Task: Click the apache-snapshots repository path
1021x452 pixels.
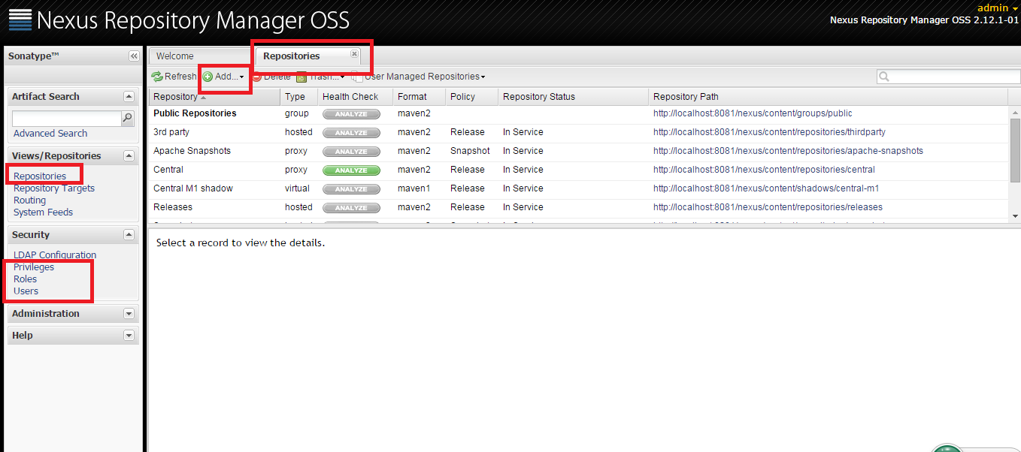Action: [x=788, y=152]
